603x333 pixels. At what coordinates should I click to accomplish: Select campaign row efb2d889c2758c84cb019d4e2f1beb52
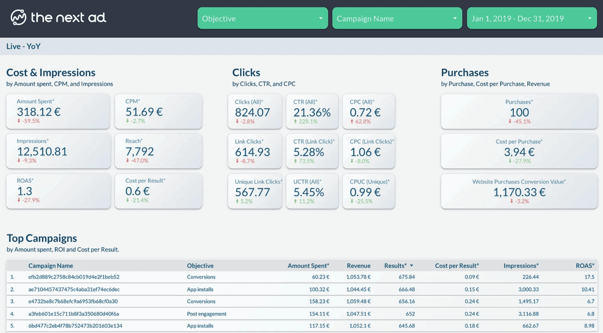click(x=74, y=277)
